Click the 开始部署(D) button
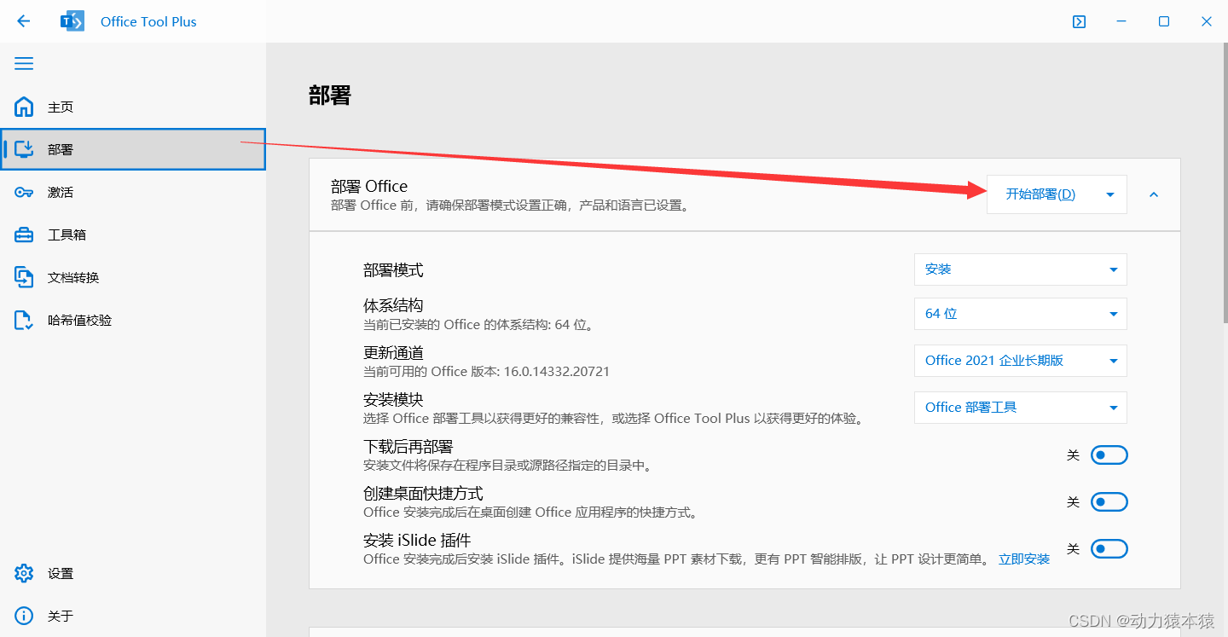The image size is (1228, 637). (1040, 194)
